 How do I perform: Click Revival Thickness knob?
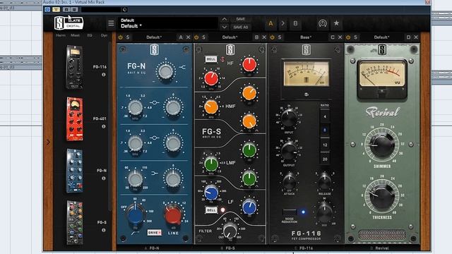click(x=382, y=196)
